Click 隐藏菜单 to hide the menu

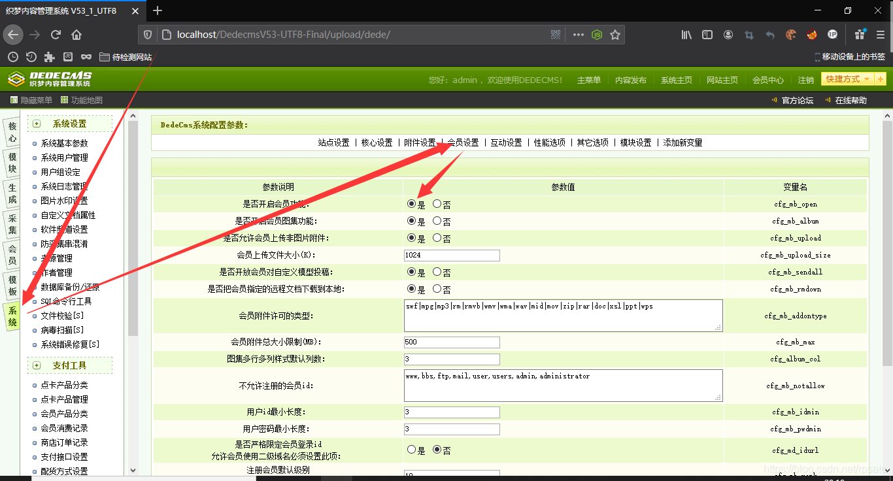point(31,100)
